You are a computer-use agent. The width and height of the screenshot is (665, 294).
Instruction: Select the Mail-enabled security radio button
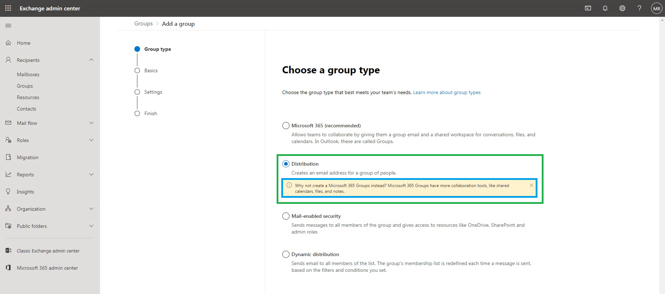click(x=286, y=216)
